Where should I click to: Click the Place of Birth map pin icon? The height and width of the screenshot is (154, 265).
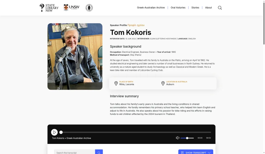tap(116, 83)
